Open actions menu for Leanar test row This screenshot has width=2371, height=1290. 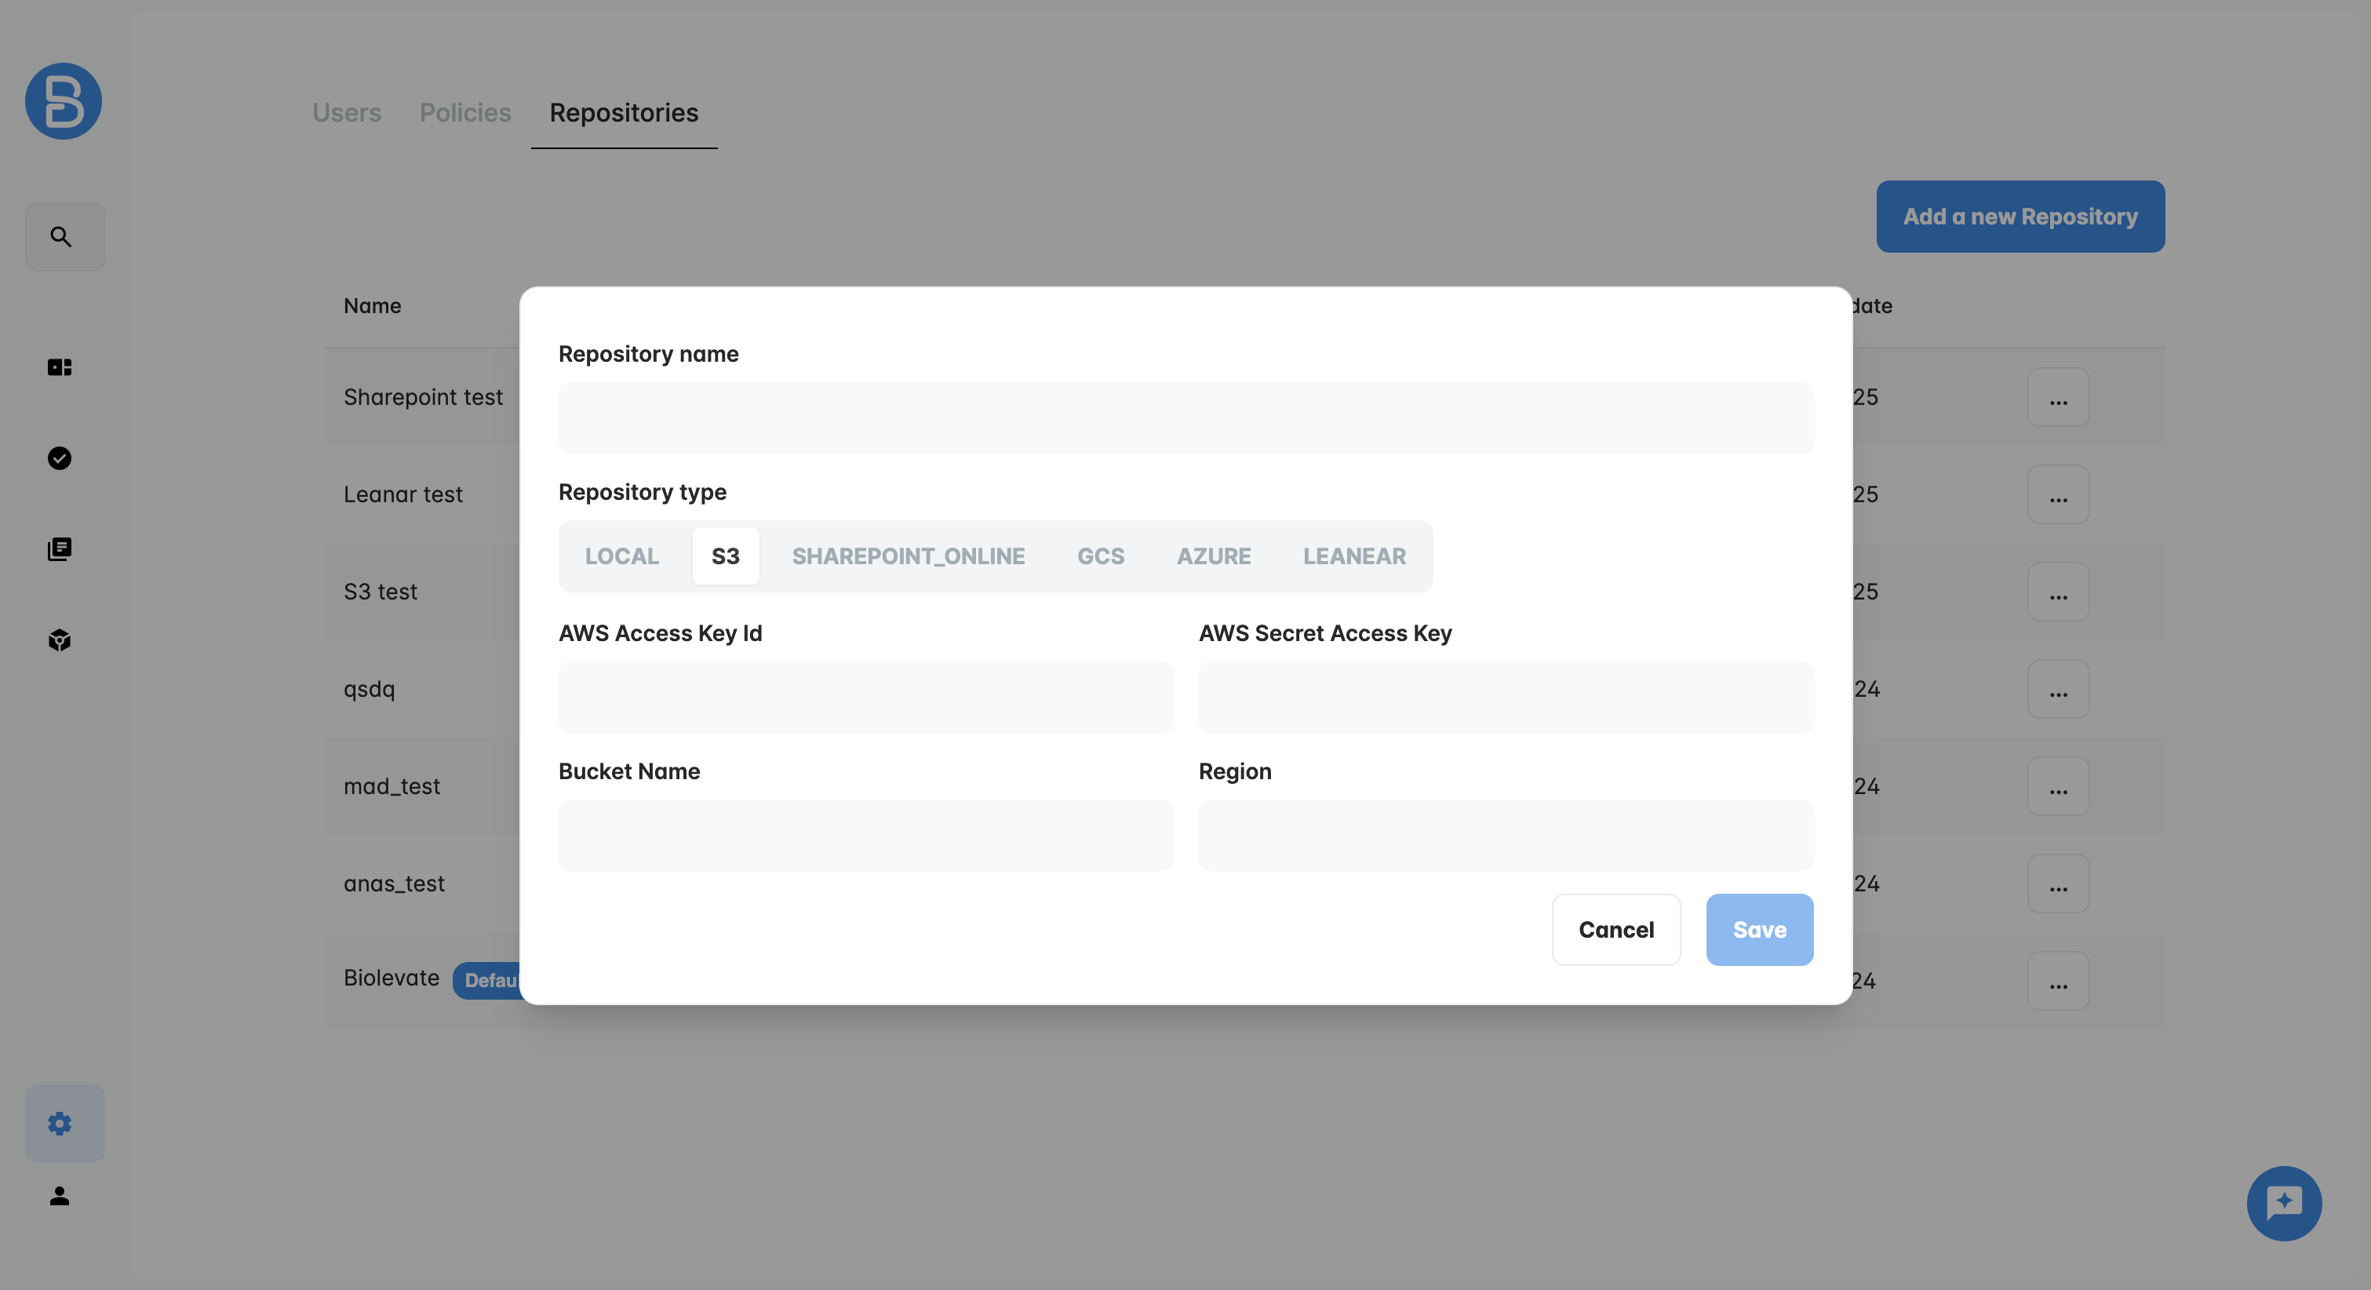pos(2058,494)
